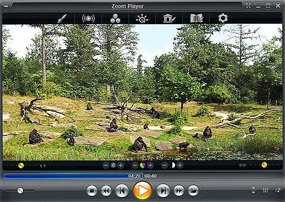The image size is (285, 202).
Task: Stop playback with the square button
Action: (92, 190)
